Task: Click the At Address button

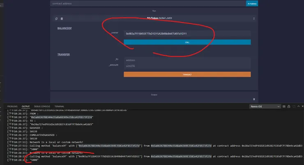Action: coord(252,3)
